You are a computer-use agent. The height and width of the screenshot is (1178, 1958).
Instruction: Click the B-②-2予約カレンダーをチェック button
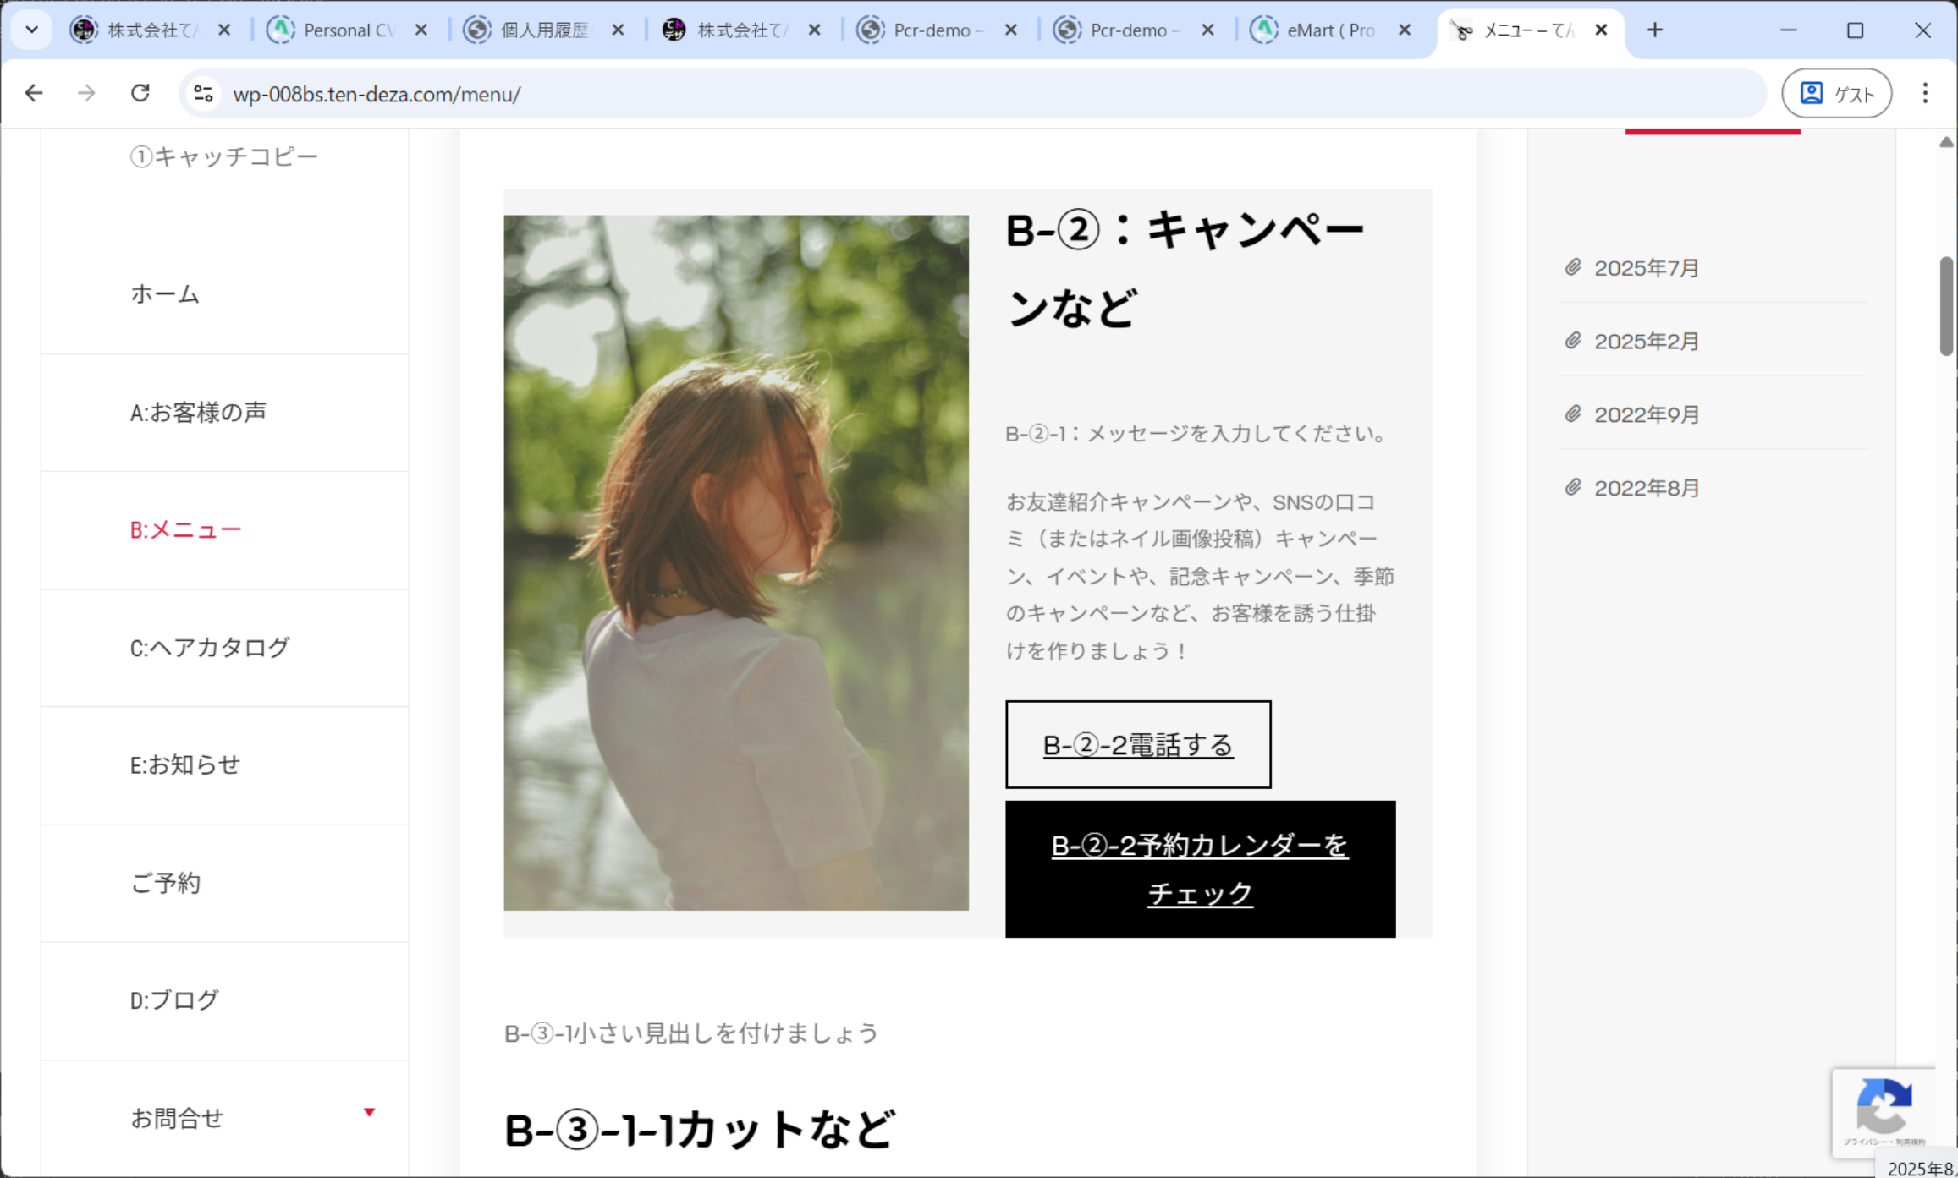1200,869
